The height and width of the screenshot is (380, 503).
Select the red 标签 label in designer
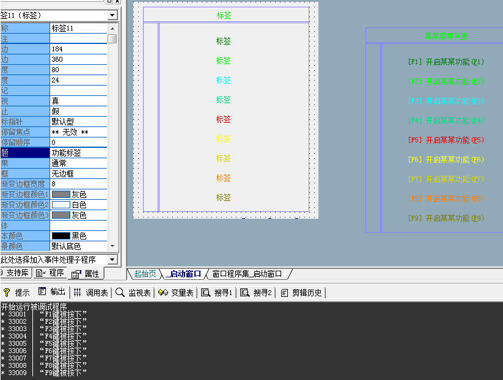(223, 120)
